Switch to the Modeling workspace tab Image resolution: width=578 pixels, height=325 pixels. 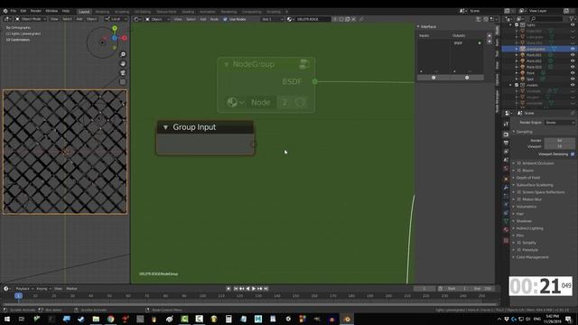(x=102, y=12)
